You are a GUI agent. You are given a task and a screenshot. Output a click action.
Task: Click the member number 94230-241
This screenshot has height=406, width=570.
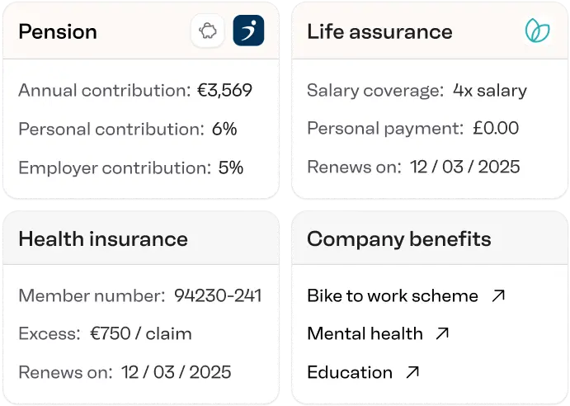pos(218,295)
